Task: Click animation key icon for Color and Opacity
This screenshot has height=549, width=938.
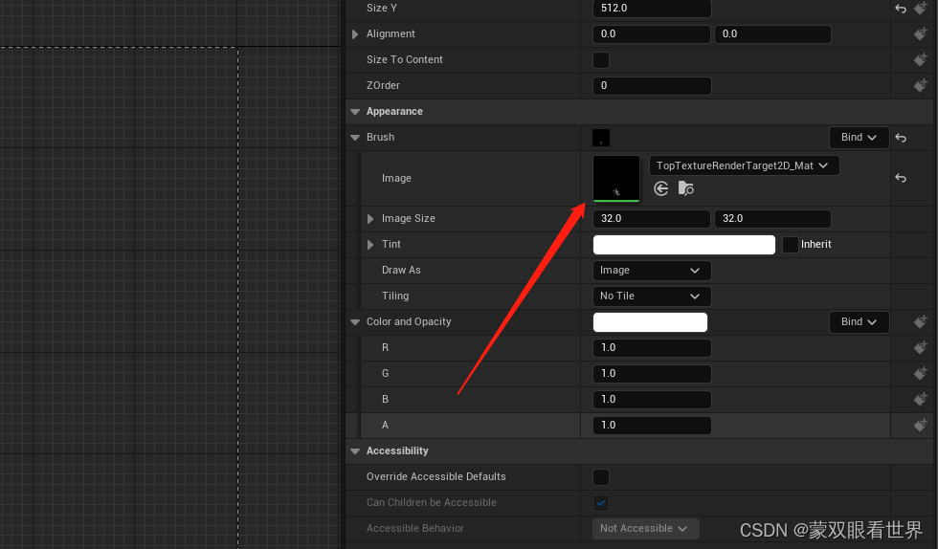Action: pos(920,321)
